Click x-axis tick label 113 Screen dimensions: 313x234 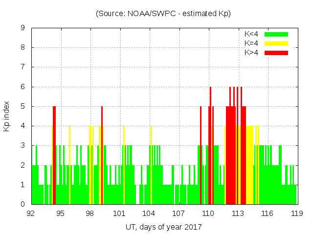(238, 213)
